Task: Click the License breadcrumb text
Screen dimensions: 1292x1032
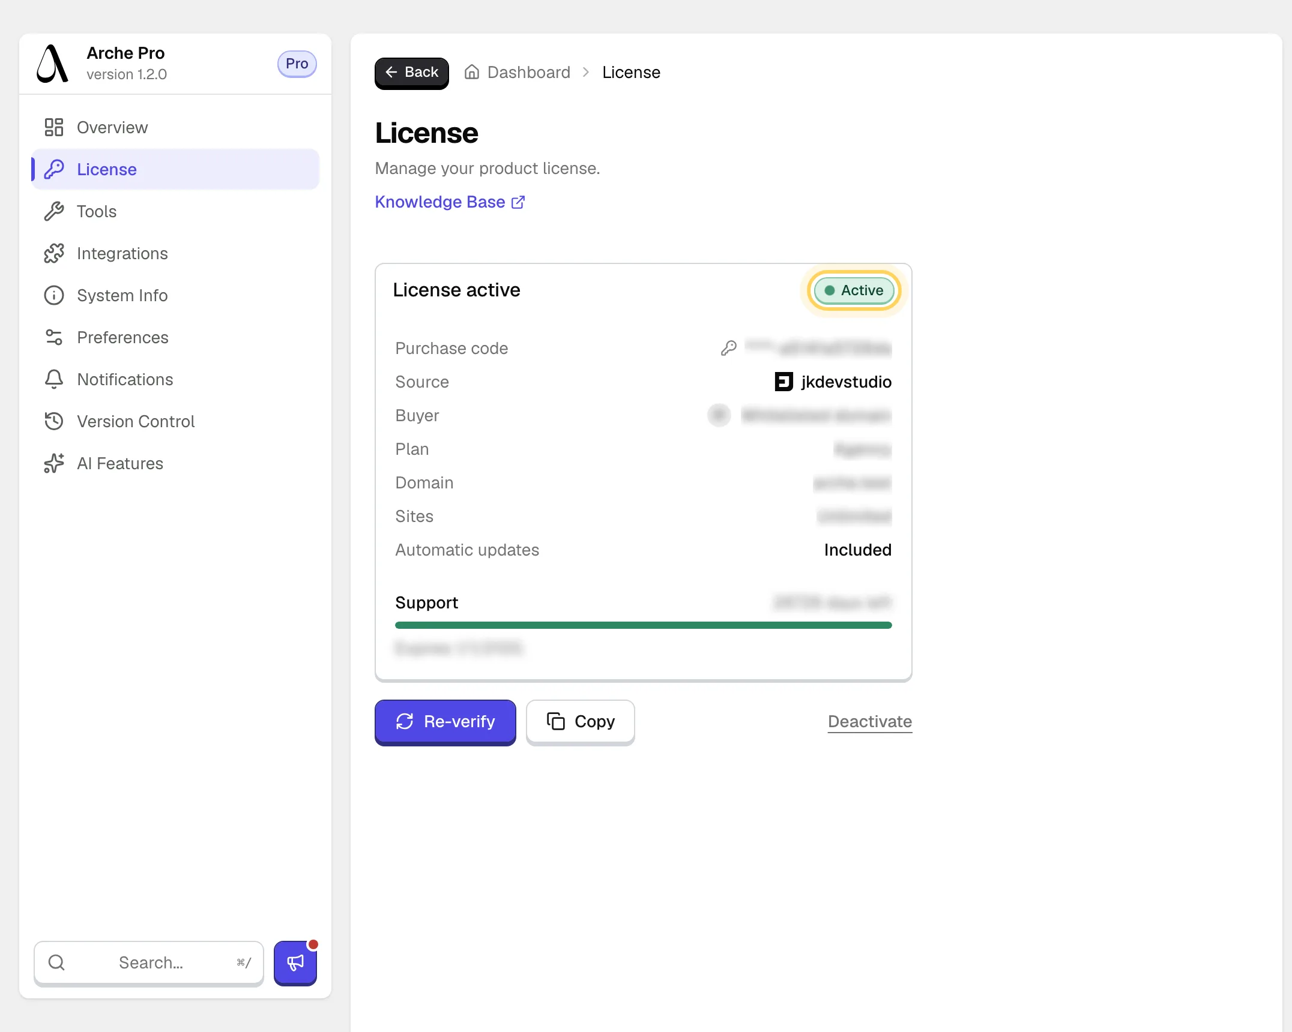Action: [631, 73]
